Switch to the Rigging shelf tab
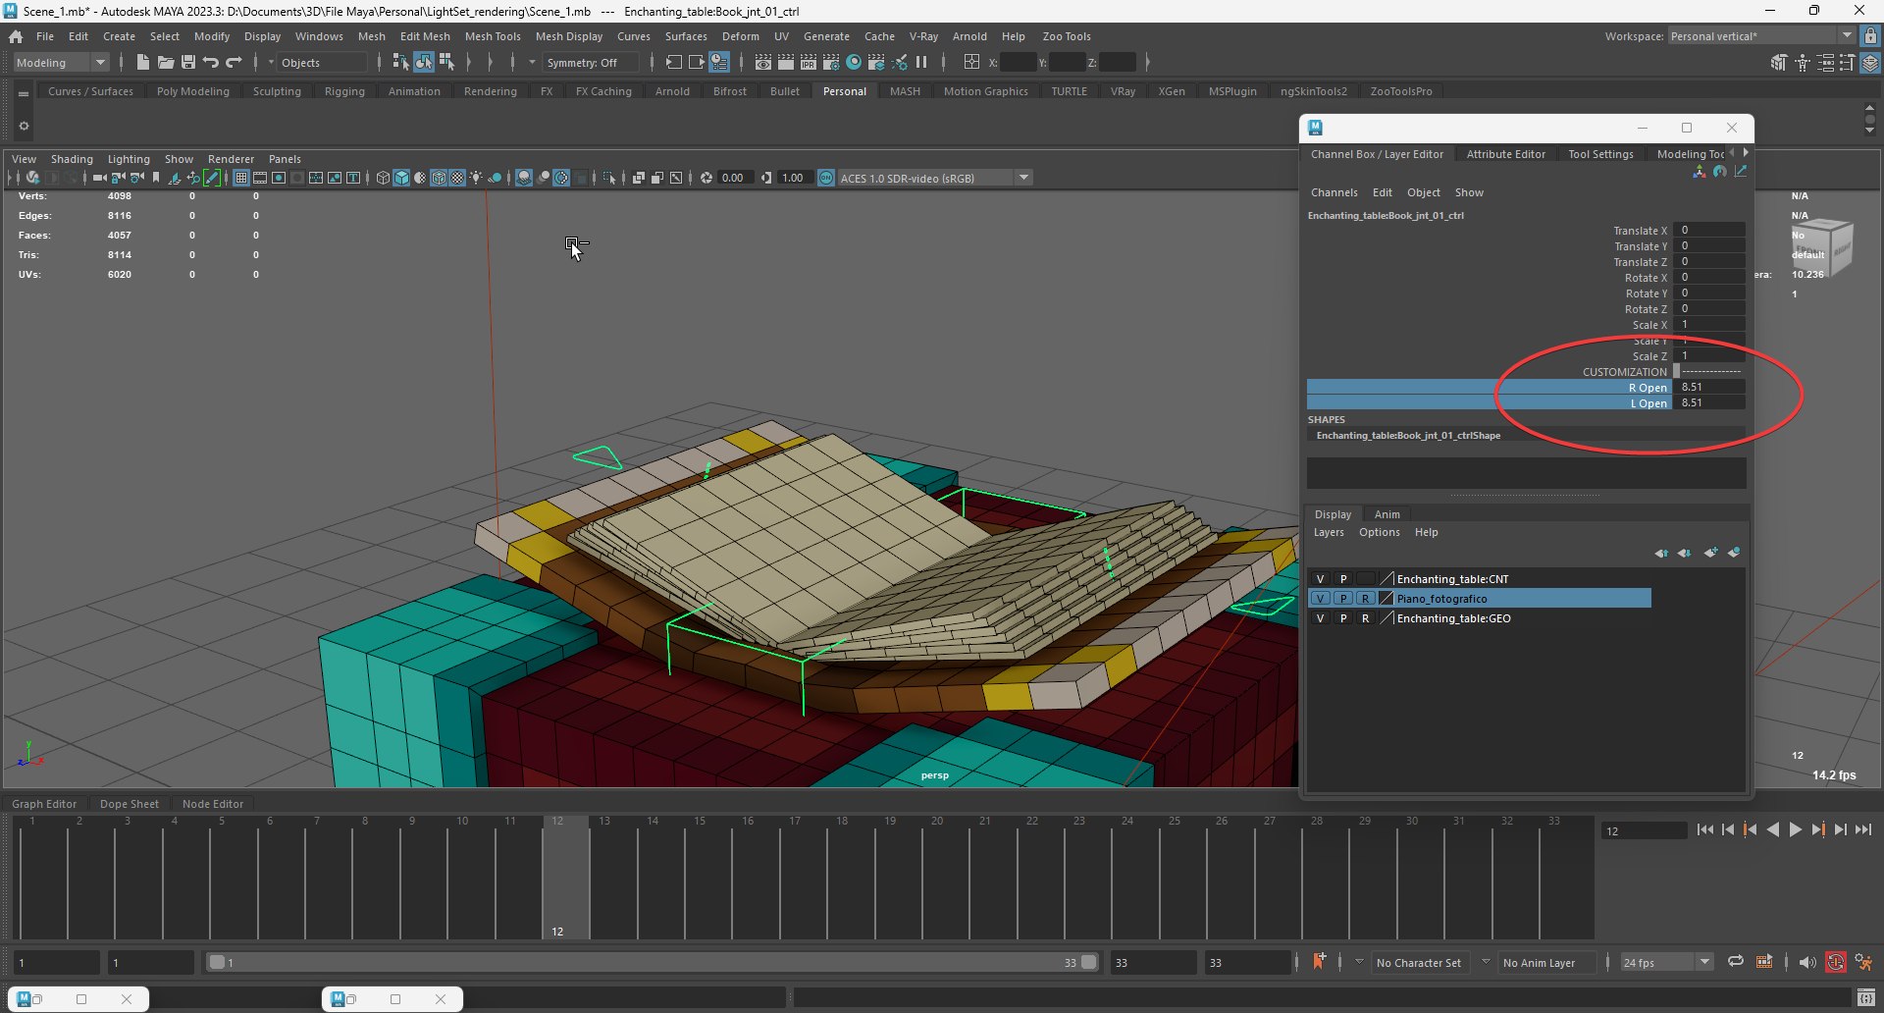Image resolution: width=1884 pixels, height=1013 pixels. tap(344, 91)
